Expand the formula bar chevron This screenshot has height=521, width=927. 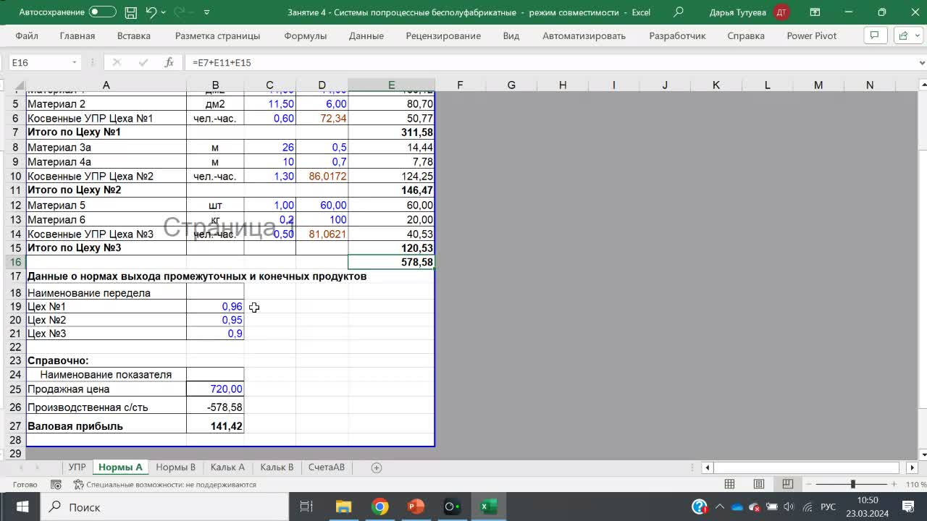coord(921,63)
